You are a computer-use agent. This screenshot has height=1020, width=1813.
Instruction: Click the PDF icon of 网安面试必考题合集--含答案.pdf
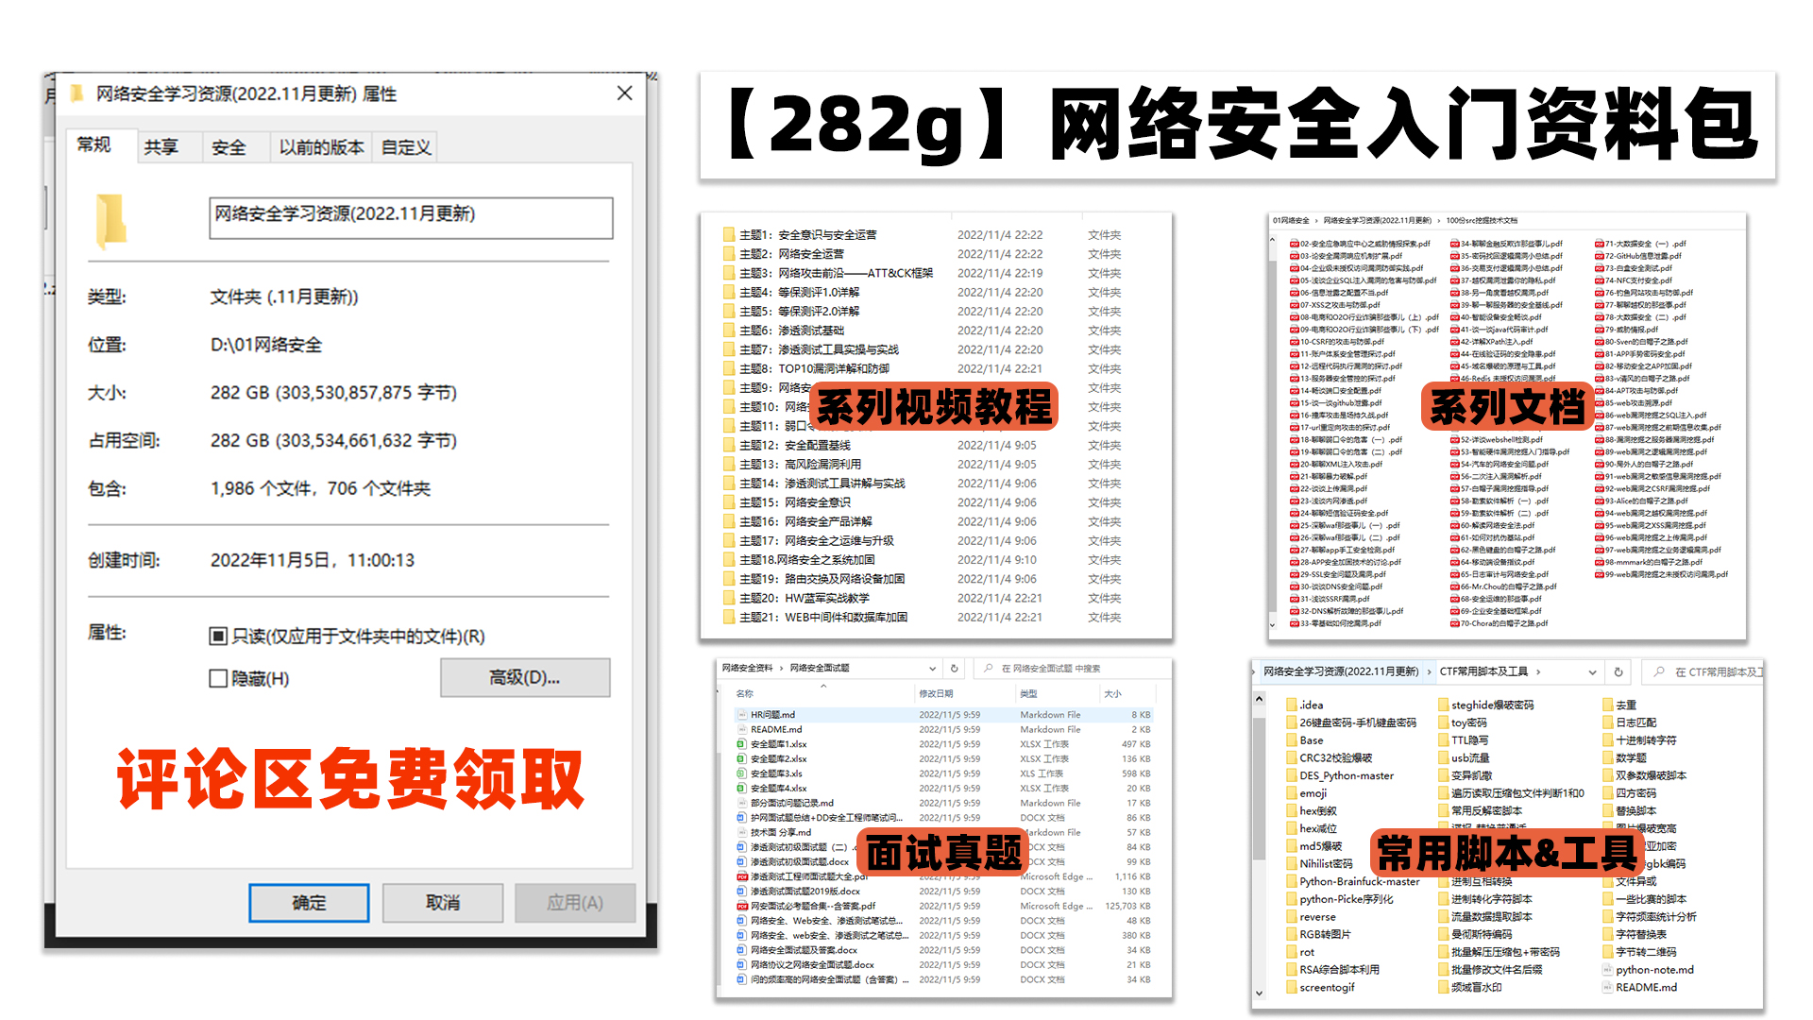[x=742, y=906]
